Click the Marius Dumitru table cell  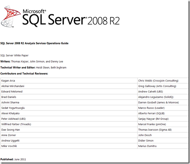point(163,146)
